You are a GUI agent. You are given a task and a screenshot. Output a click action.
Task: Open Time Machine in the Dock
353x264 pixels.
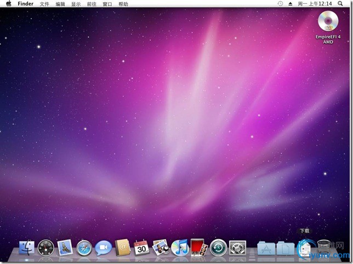click(218, 248)
